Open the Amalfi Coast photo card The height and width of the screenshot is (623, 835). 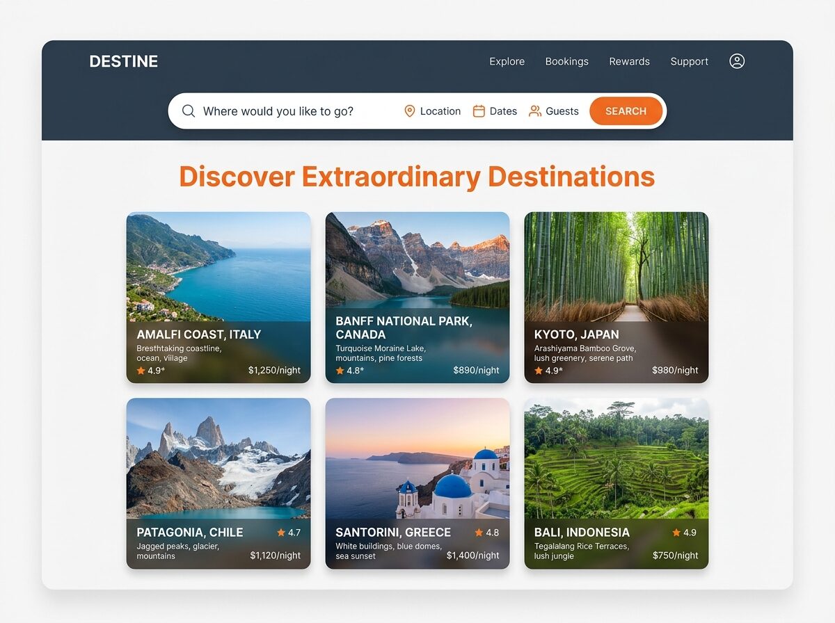click(x=218, y=298)
